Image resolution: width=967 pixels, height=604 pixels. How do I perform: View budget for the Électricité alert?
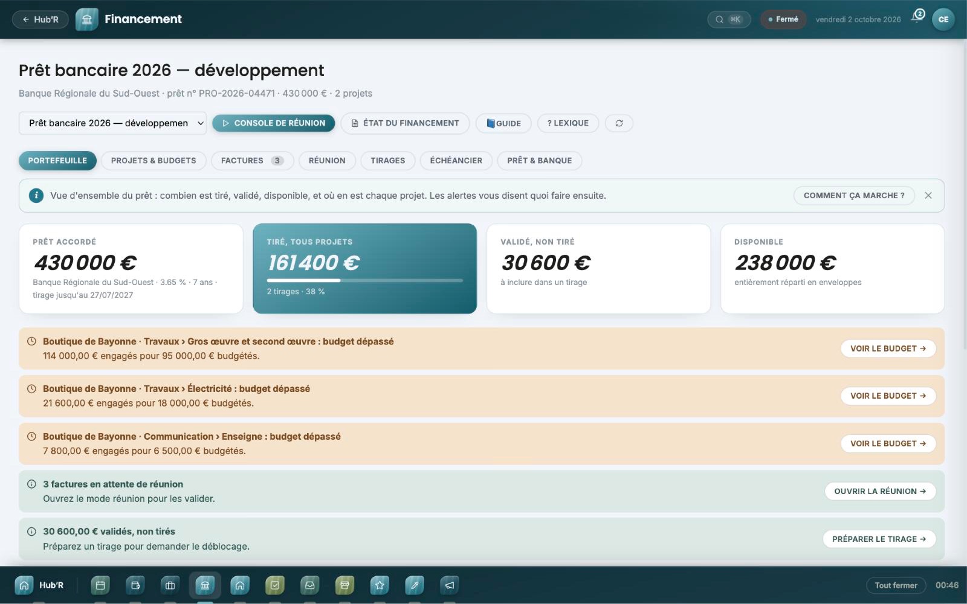click(888, 396)
